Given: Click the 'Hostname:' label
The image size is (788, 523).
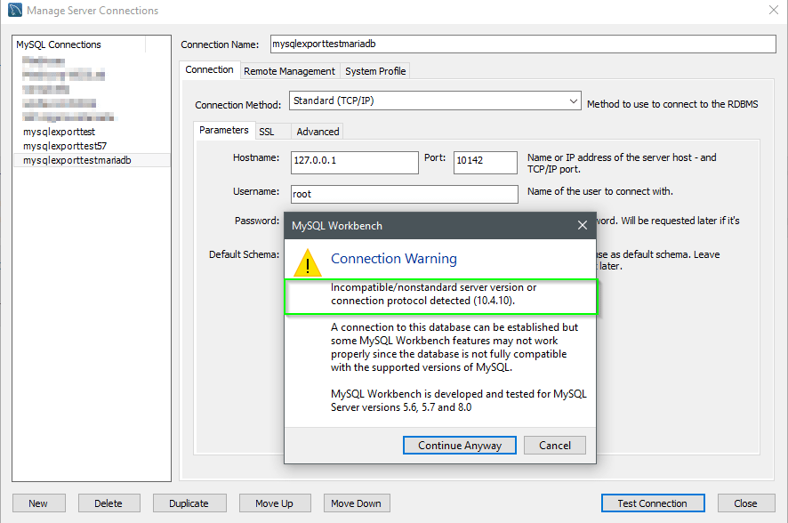Looking at the screenshot, I should [x=256, y=157].
